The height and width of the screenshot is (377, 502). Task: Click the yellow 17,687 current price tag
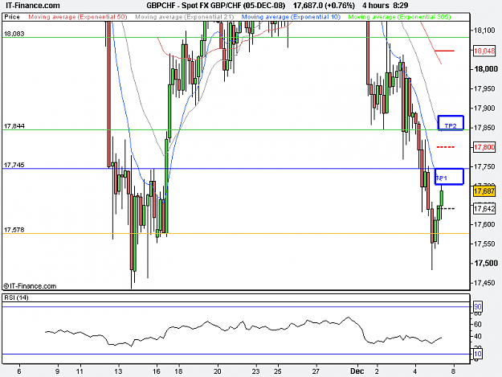pos(484,191)
